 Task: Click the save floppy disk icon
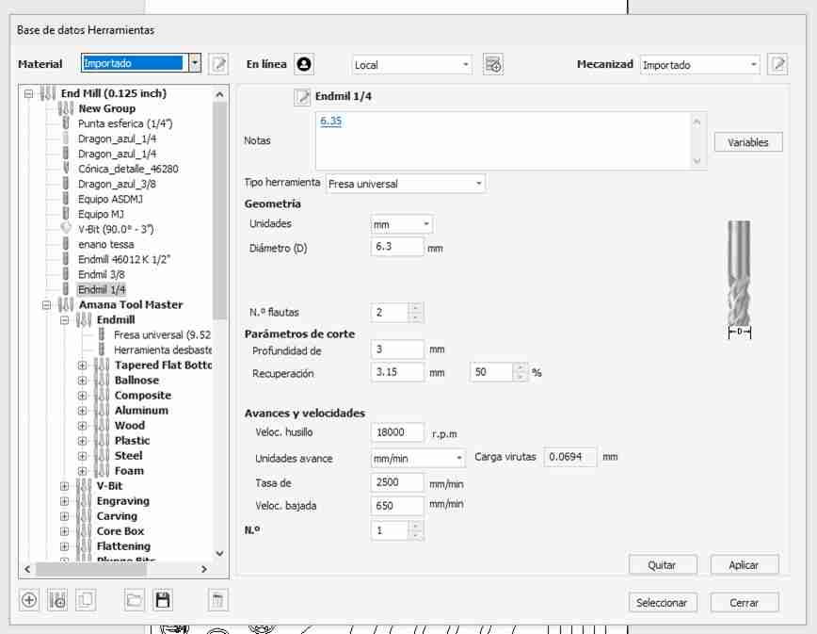tap(163, 600)
